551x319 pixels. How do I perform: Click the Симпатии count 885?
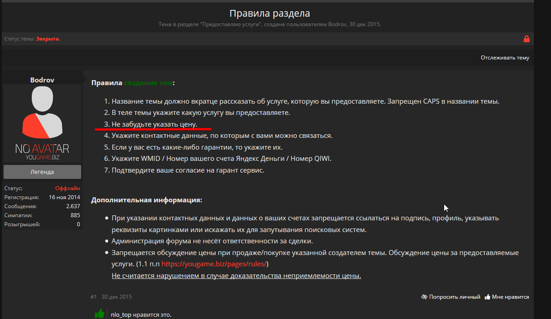[x=75, y=215]
